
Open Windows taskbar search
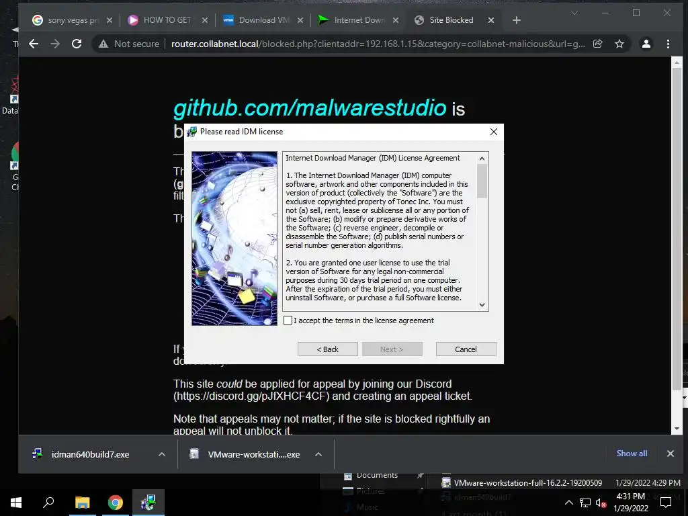coord(48,503)
